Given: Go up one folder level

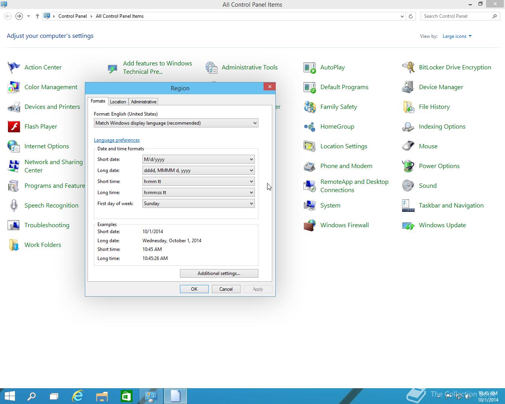Looking at the screenshot, I should (37, 16).
